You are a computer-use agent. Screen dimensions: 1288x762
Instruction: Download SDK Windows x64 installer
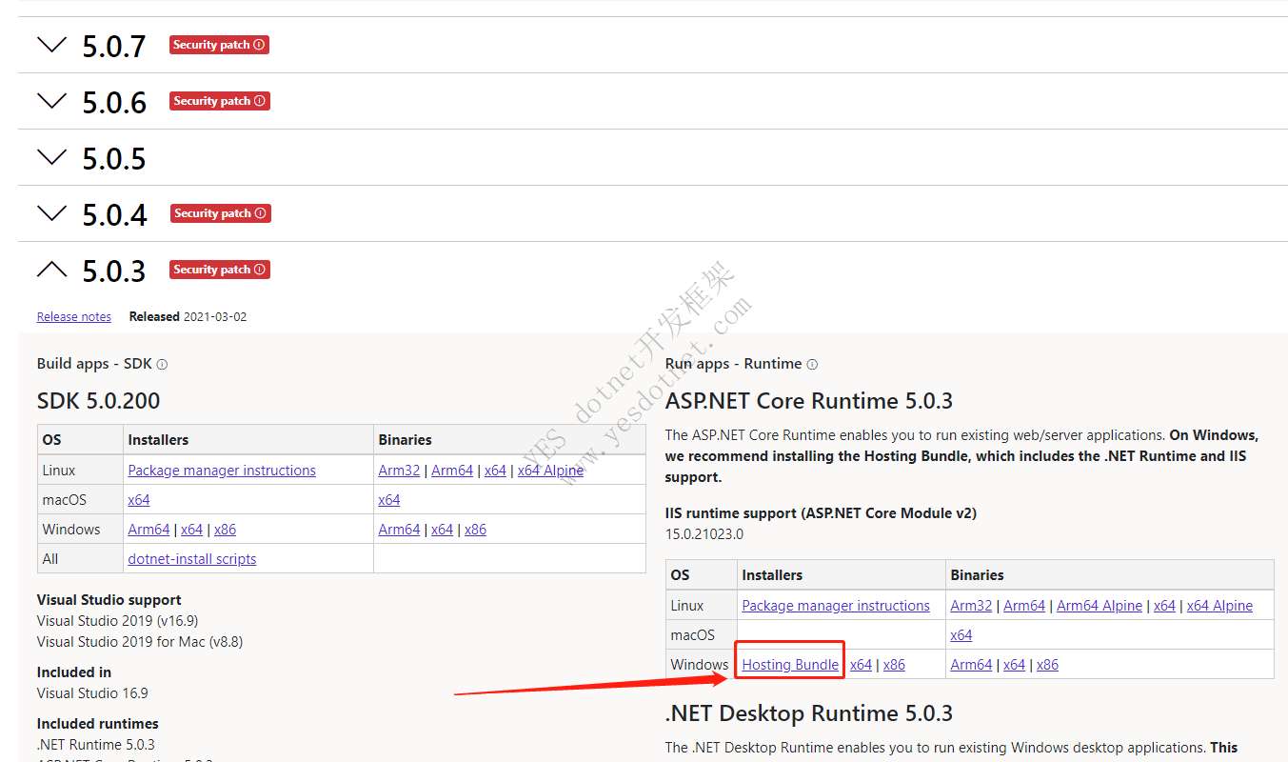coord(192,530)
